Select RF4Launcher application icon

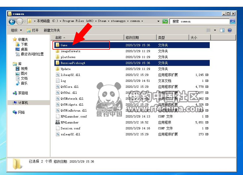click(58, 122)
